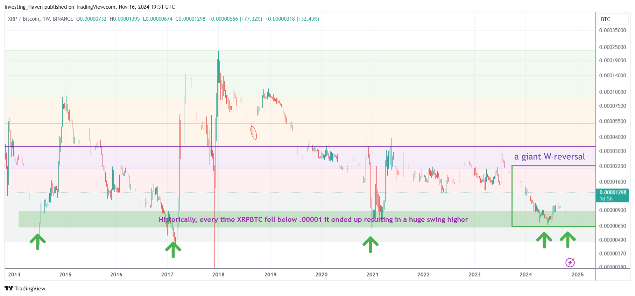Click the TradingView logo at bottom
The width and height of the screenshot is (635, 296).
pos(25,288)
